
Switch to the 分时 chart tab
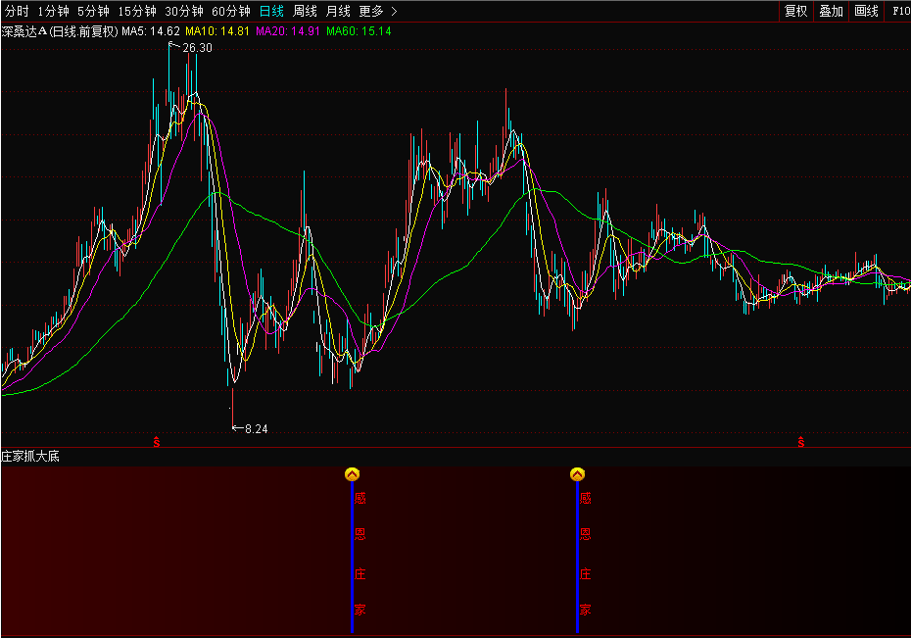click(x=17, y=11)
